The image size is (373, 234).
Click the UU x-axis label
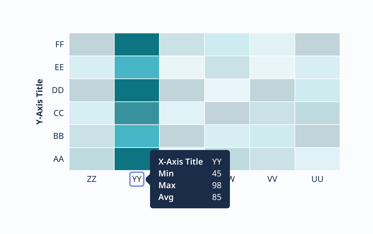317,179
